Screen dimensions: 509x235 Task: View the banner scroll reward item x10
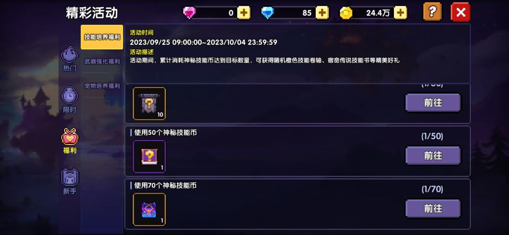[149, 104]
